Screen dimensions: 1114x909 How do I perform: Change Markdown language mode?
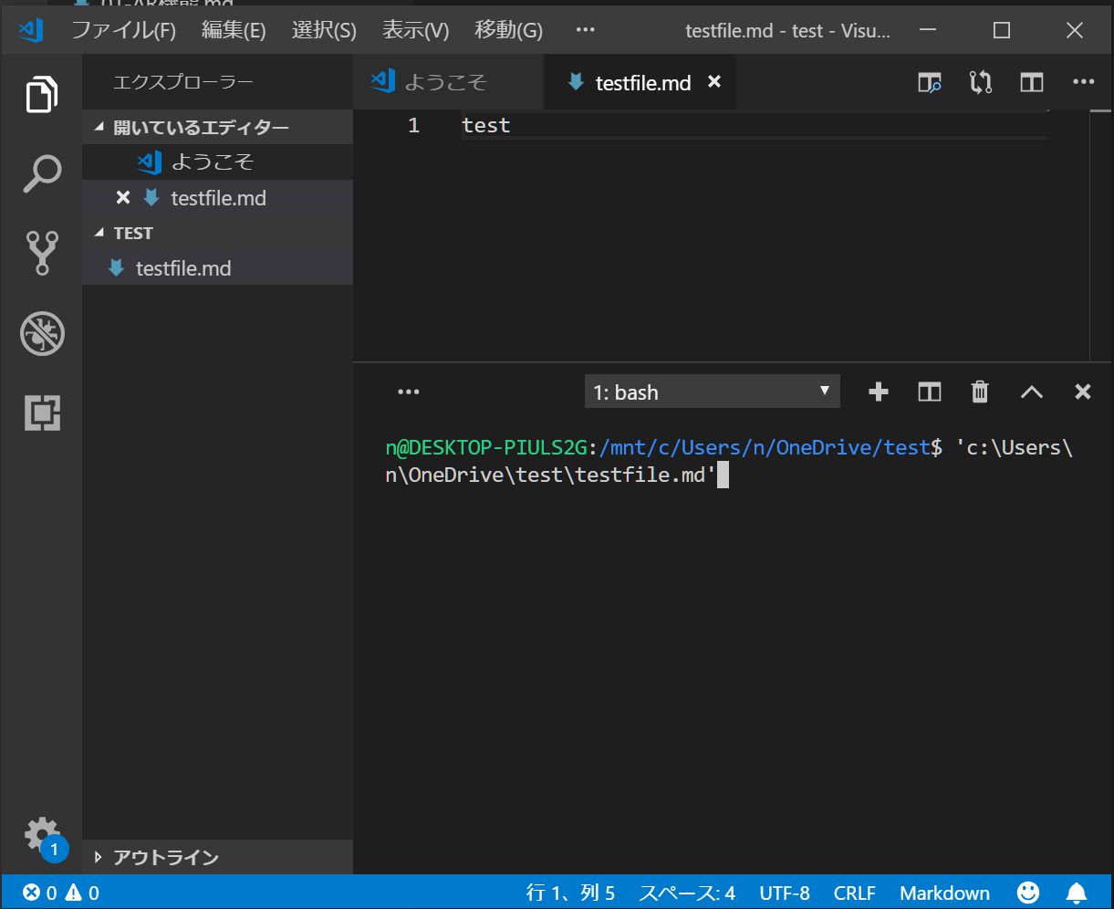click(944, 893)
